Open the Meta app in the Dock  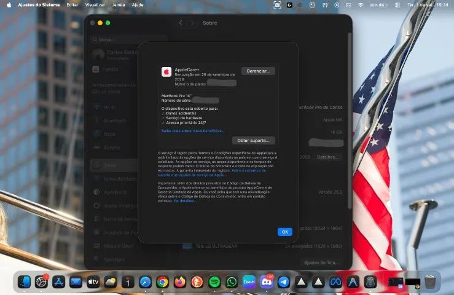pos(335,282)
